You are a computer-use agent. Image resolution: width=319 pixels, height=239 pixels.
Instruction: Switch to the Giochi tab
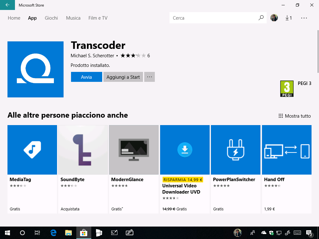(51, 18)
